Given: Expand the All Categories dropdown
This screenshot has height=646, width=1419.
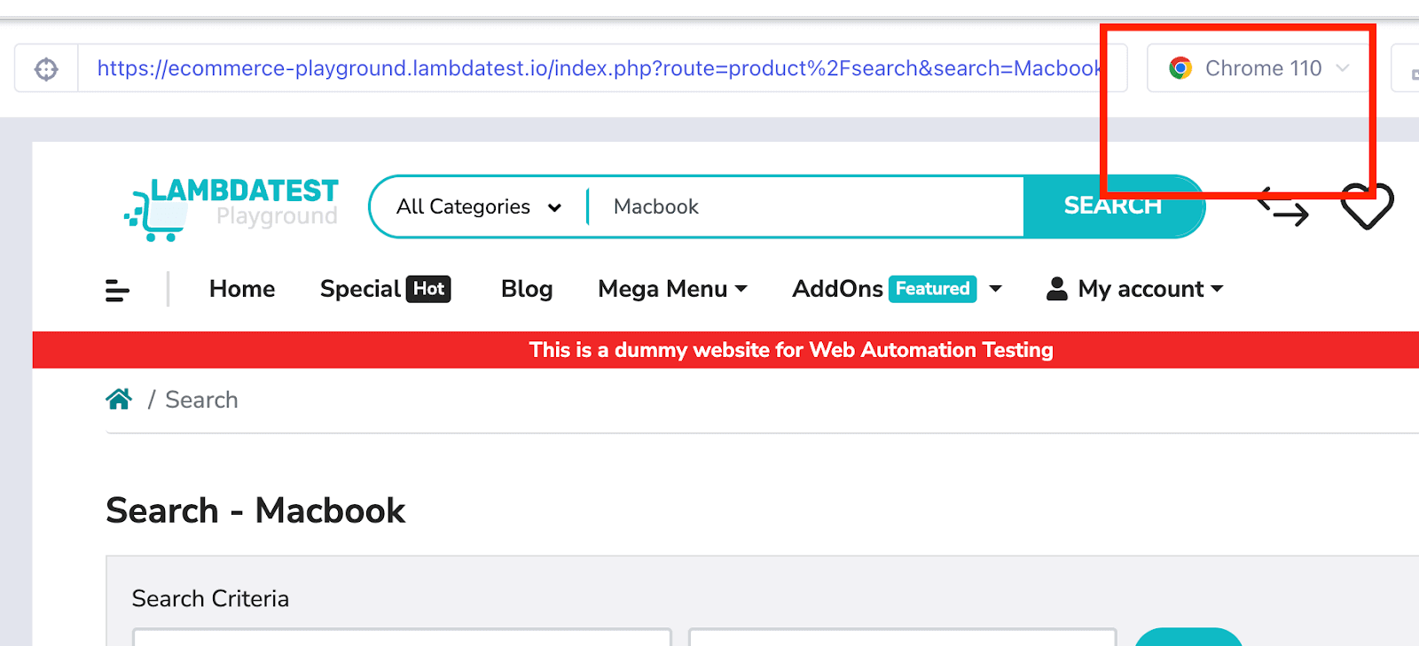Looking at the screenshot, I should [479, 207].
